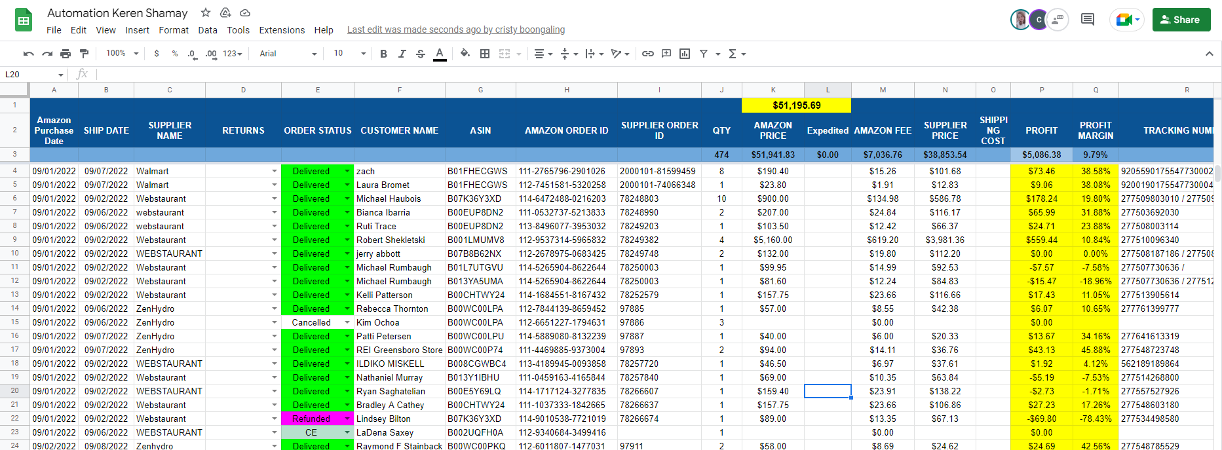Open the Edit menu
The image size is (1222, 450).
pos(79,30)
